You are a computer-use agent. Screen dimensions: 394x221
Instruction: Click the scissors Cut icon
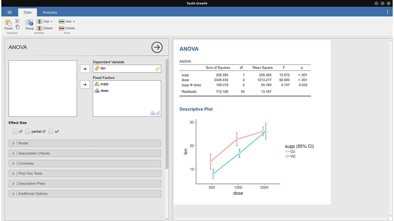[18, 21]
